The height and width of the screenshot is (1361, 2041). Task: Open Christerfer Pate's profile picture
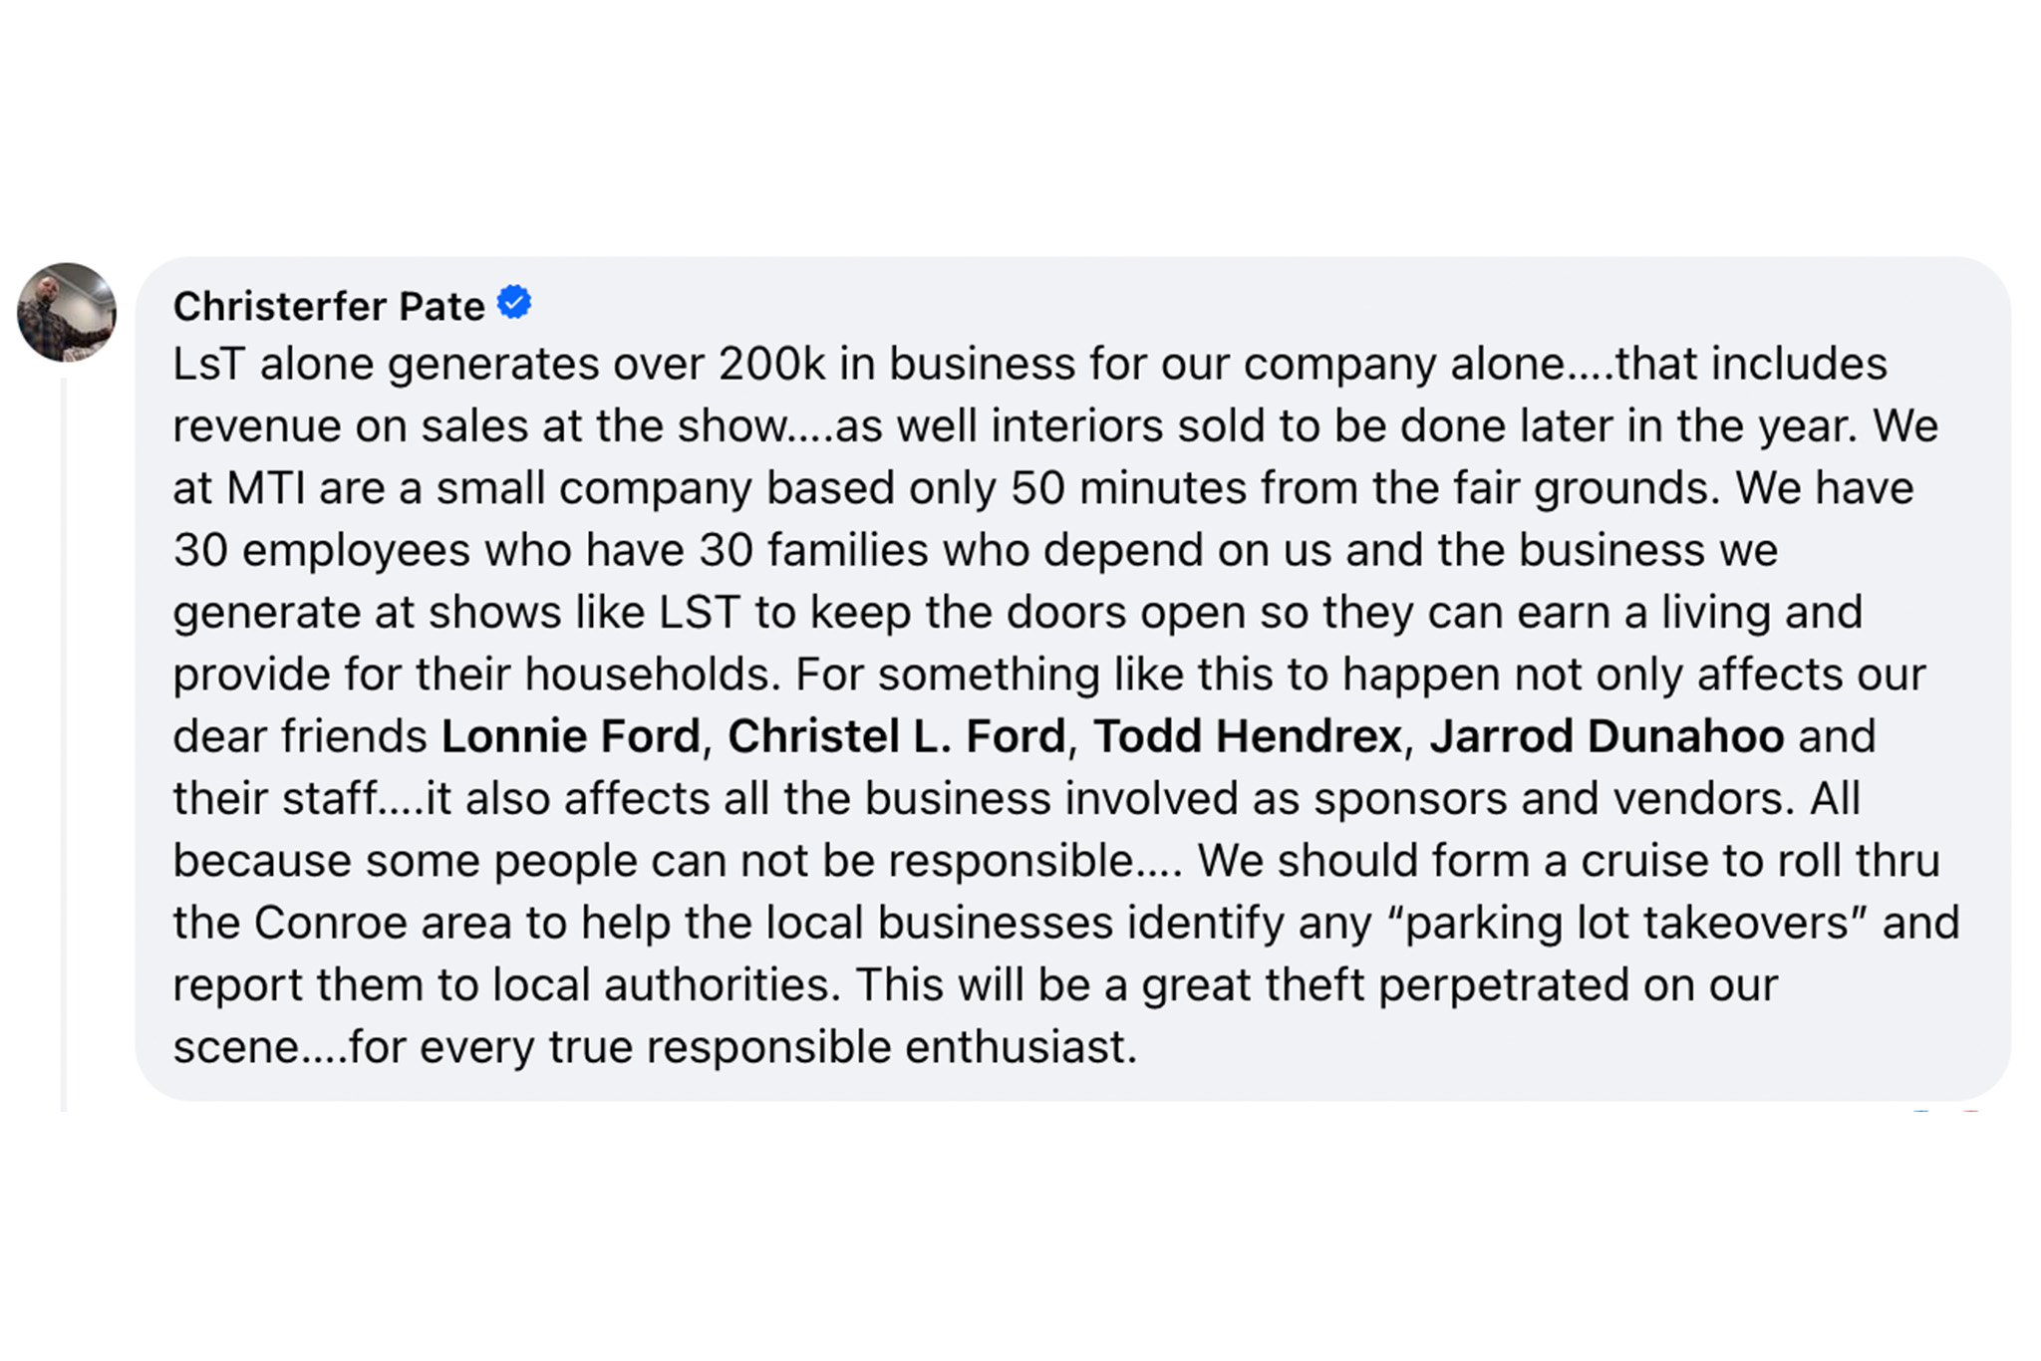(67, 312)
